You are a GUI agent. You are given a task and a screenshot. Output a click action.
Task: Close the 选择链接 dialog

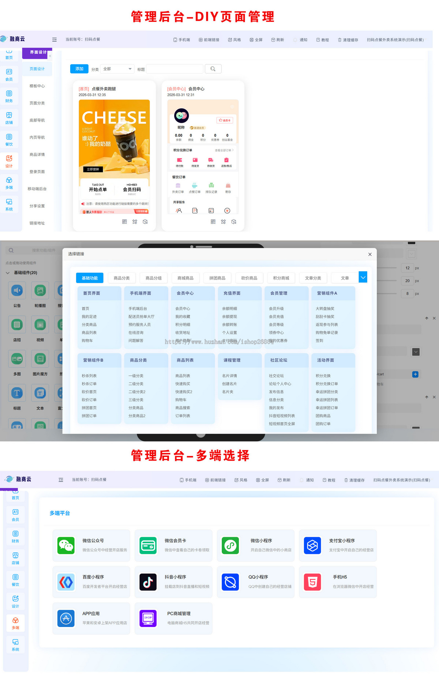[370, 254]
